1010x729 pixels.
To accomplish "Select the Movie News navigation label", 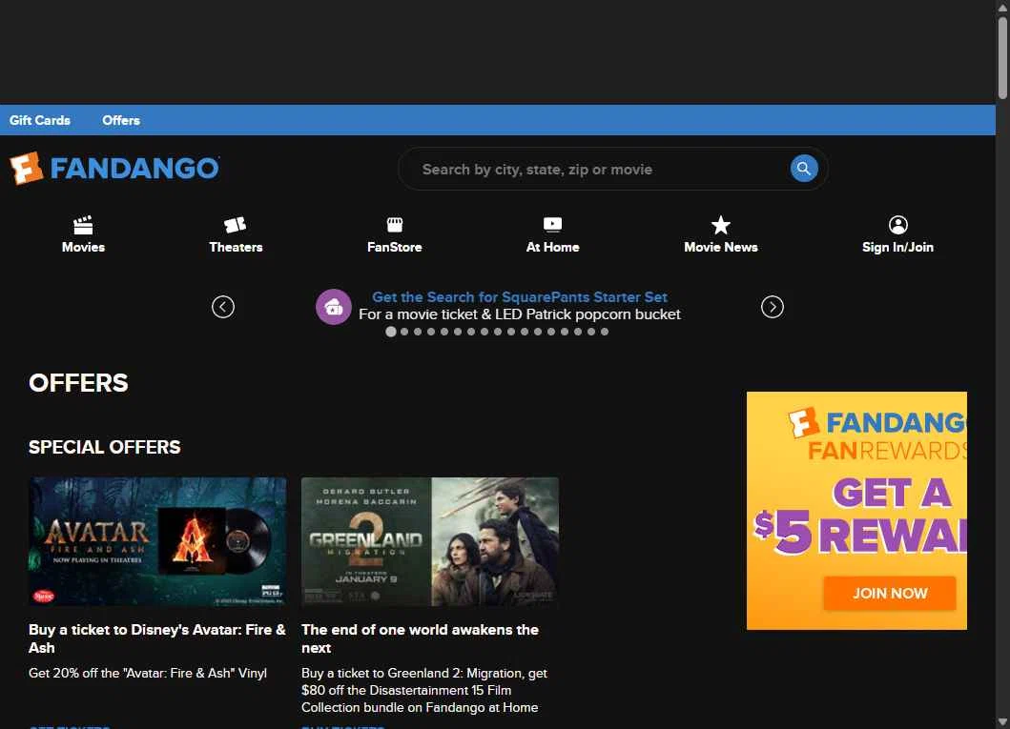I will [721, 247].
